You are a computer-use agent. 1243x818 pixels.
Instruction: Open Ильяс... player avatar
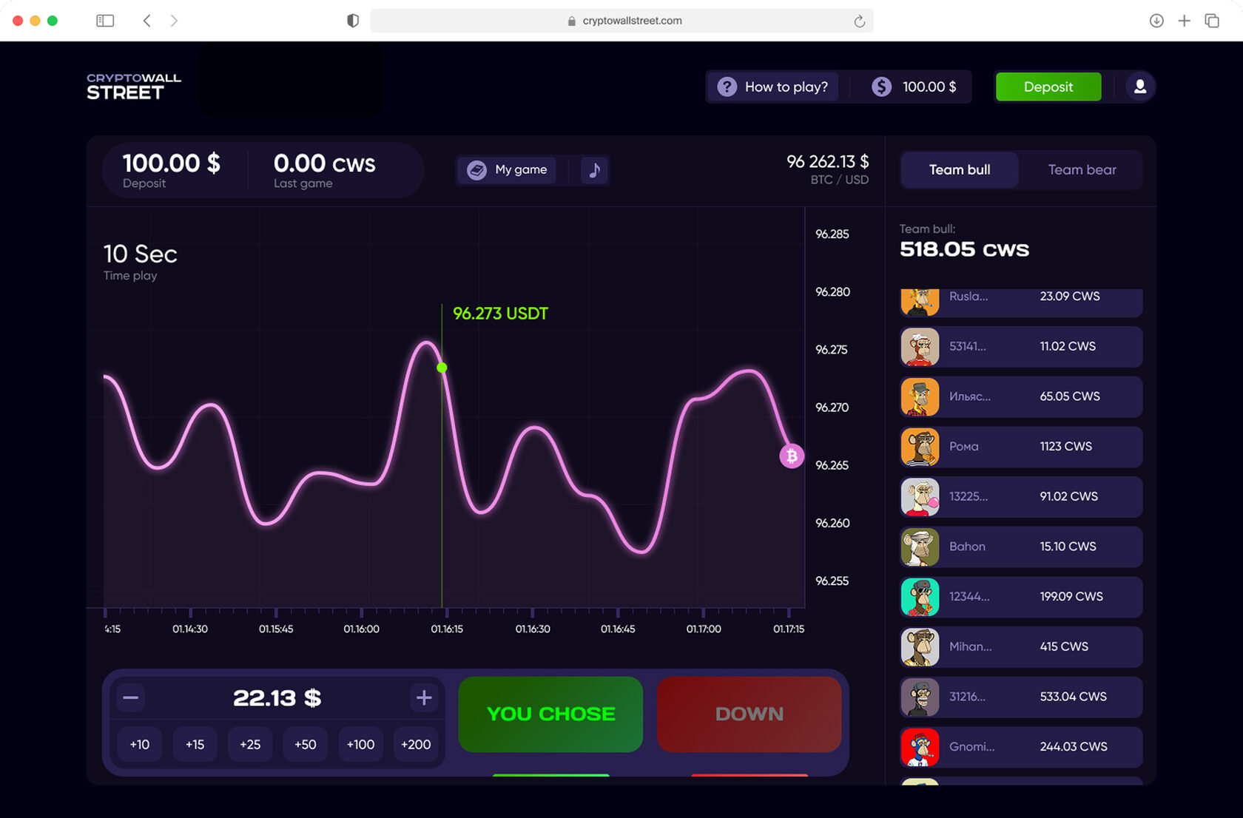[x=920, y=397]
